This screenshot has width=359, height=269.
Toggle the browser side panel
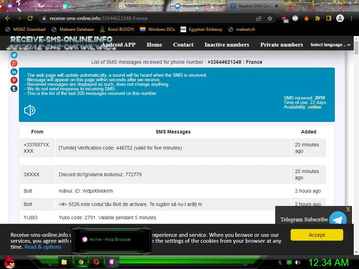328,18
